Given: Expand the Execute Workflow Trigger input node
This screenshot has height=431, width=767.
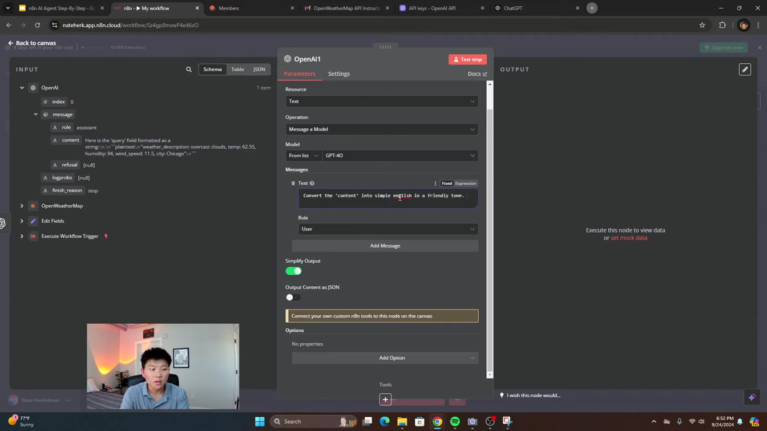Looking at the screenshot, I should click(22, 236).
